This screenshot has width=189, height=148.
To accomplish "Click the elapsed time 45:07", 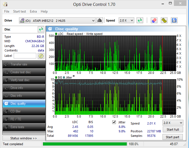I will pyautogui.click(x=174, y=144).
